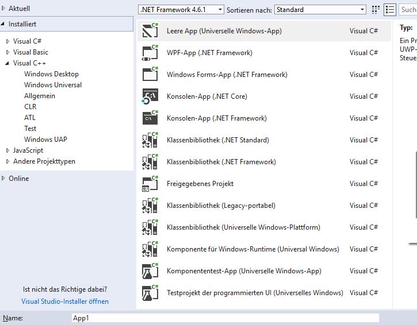Click the Komponententest-App template icon
Screen dimensions: 417x325
tap(150, 271)
